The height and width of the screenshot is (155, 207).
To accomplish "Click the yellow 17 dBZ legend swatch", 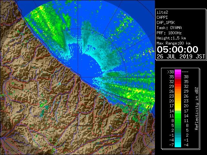I will tap(178, 106).
